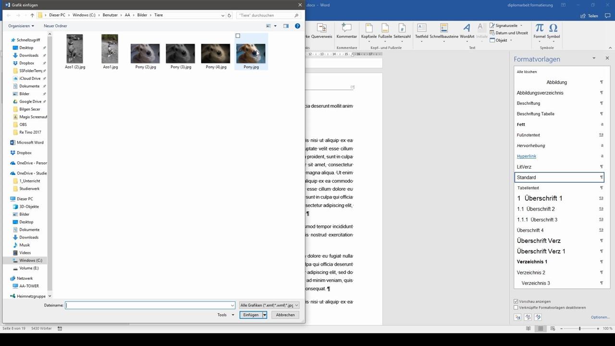Insert a Symbol from the ribbon
This screenshot has height=346, width=615.
(x=553, y=30)
